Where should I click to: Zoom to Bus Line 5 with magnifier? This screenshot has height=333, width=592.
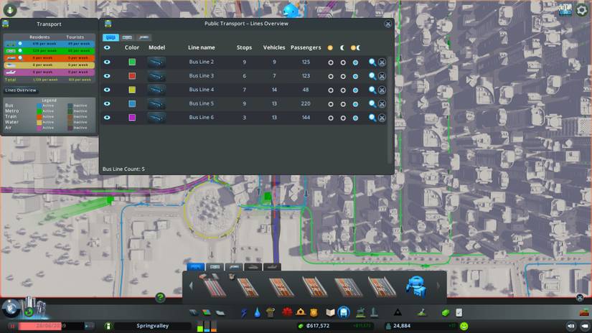[372, 104]
